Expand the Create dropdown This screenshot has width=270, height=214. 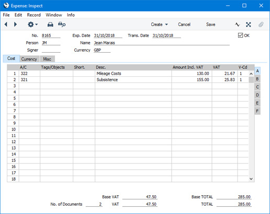coord(160,25)
